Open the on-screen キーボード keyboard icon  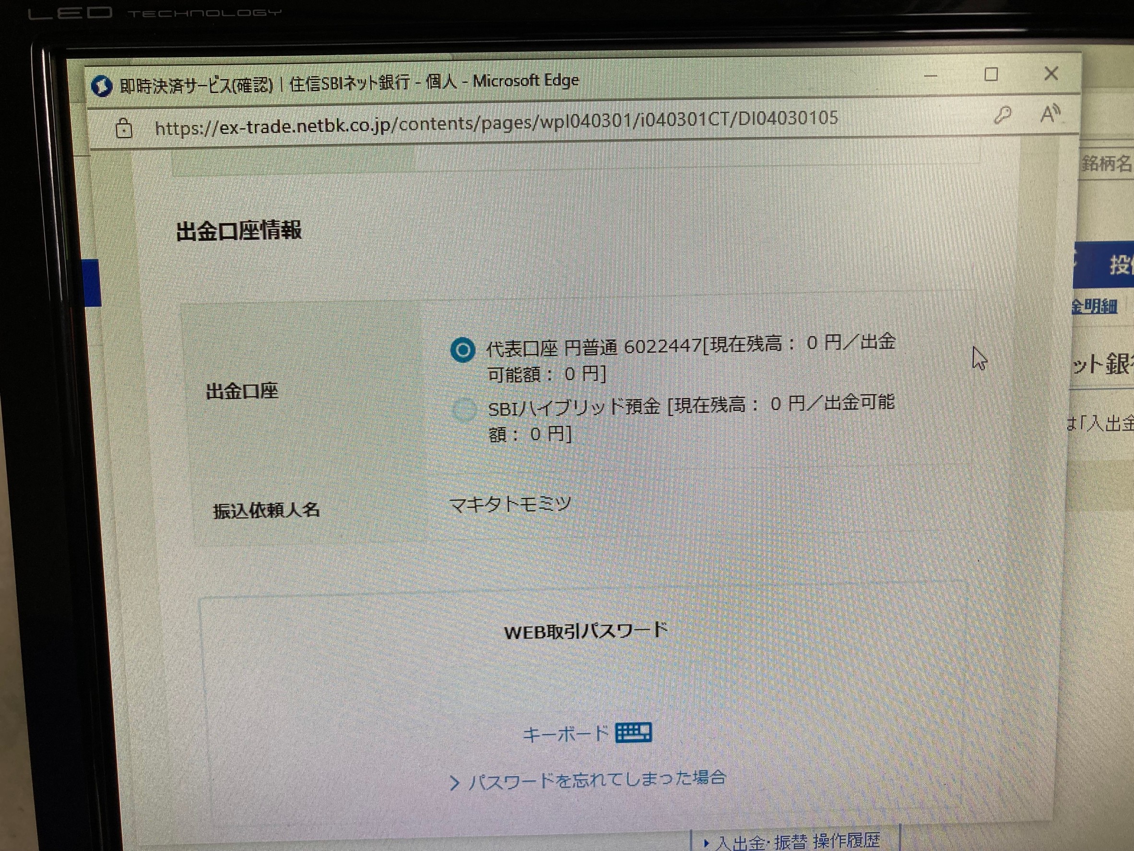(x=634, y=732)
